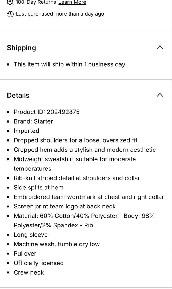Screen dimensions: 172x289
Task: Click the Details section heading
Action: pyautogui.click(x=18, y=95)
